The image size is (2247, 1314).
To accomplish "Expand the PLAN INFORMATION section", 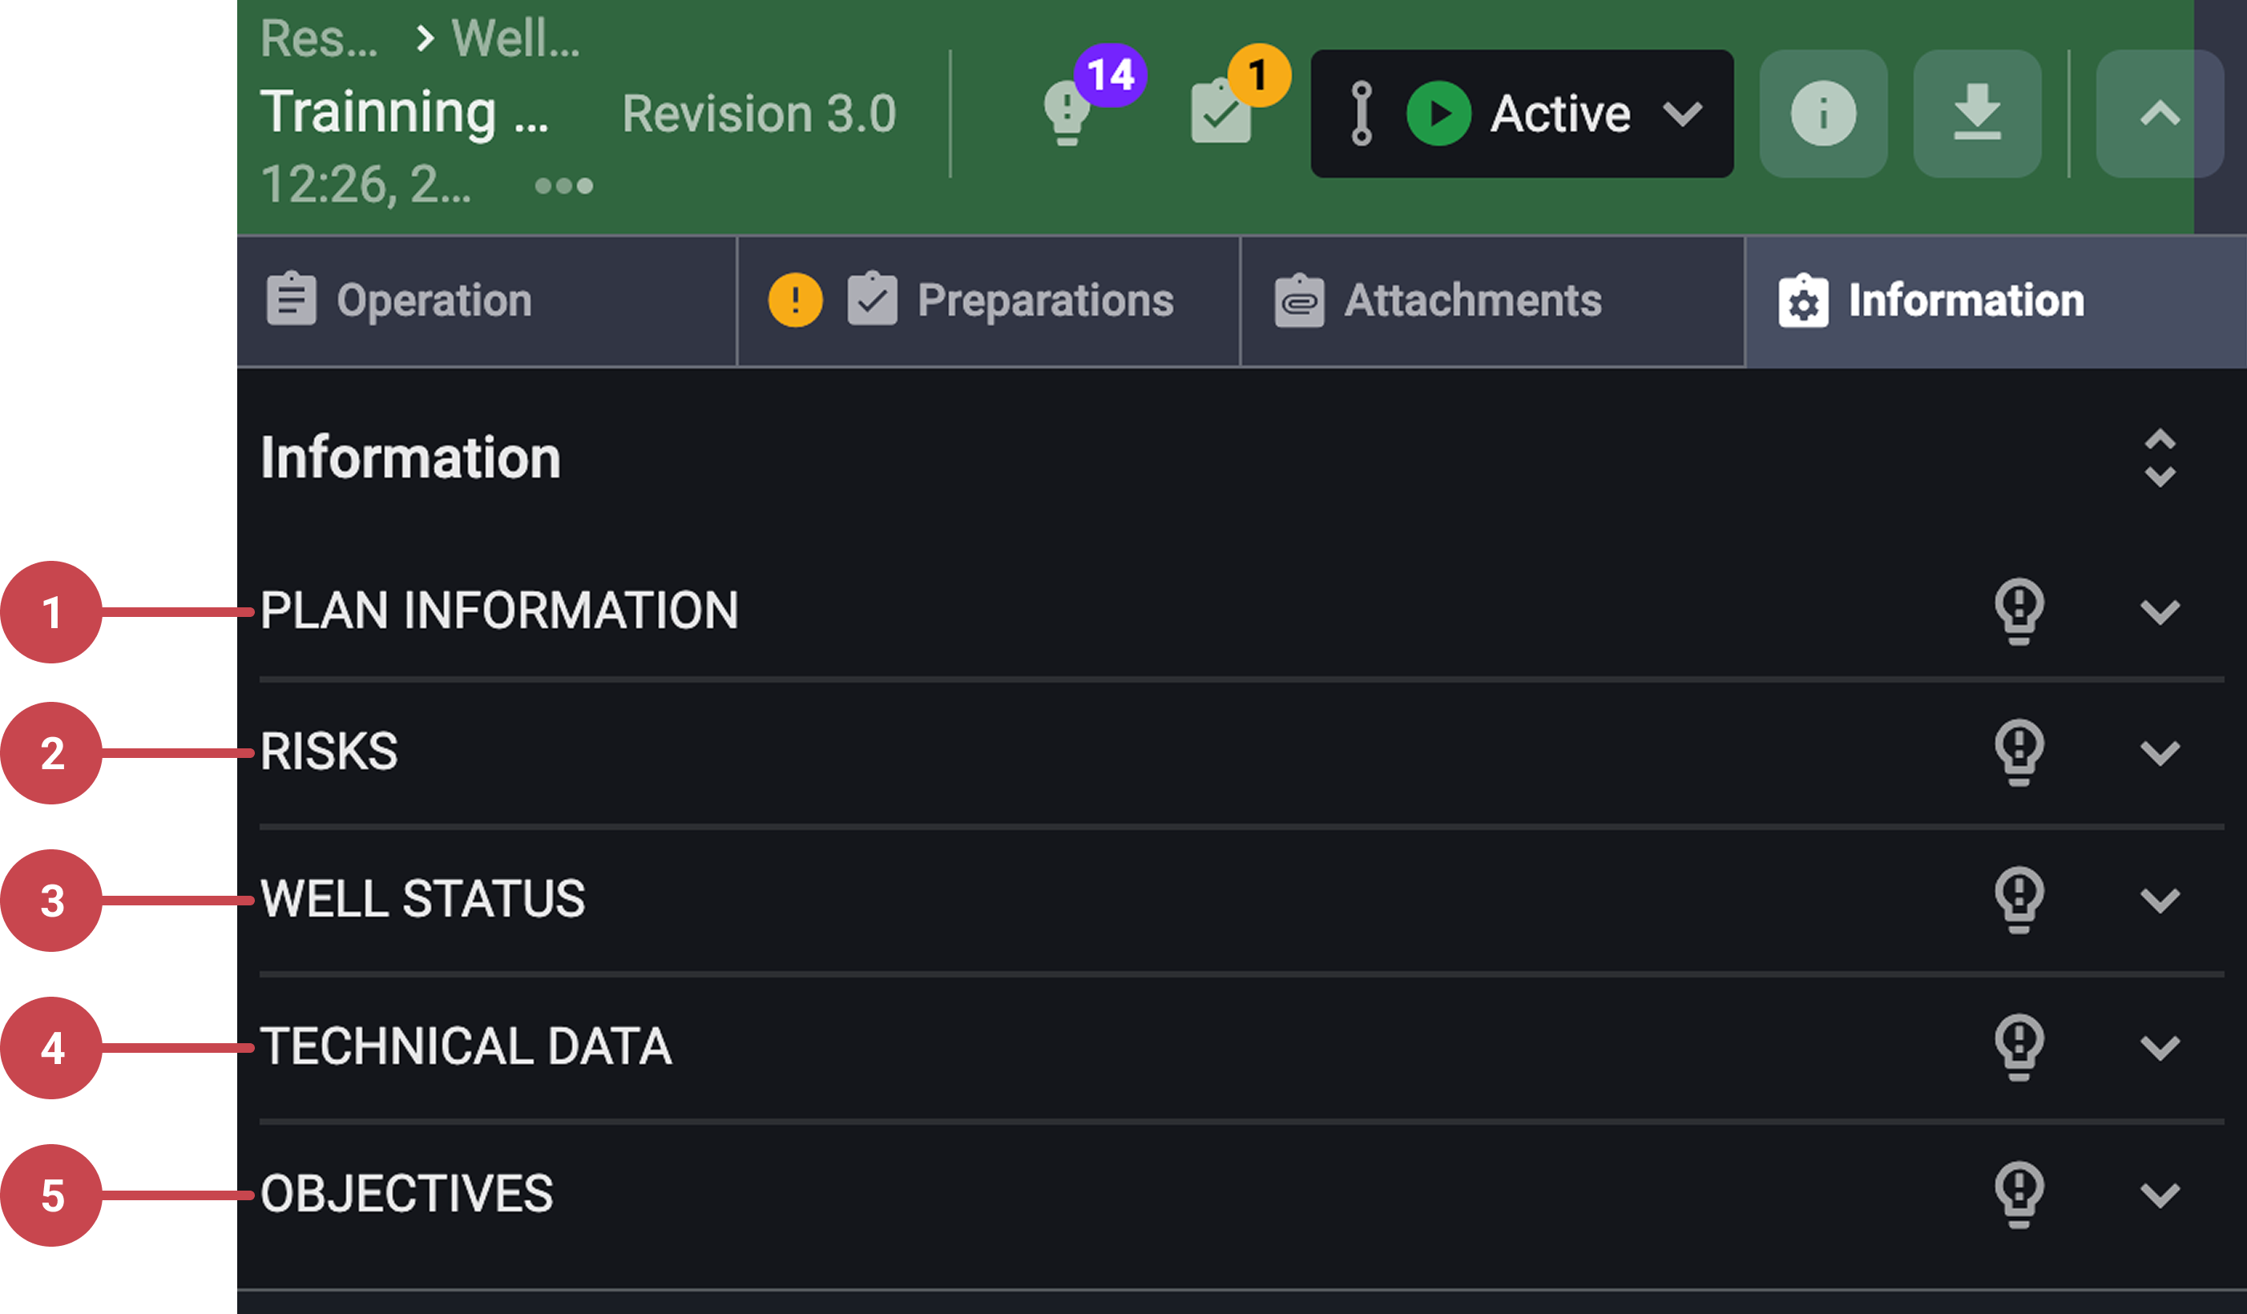I will tap(2160, 611).
